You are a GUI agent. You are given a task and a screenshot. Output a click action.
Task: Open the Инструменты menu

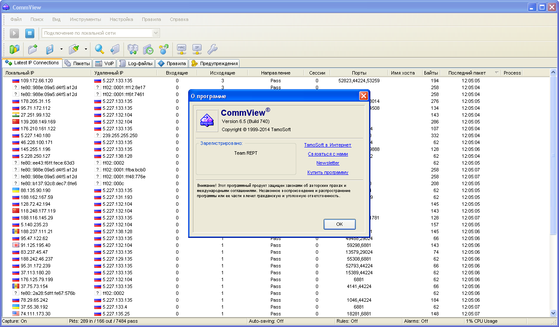pyautogui.click(x=85, y=19)
